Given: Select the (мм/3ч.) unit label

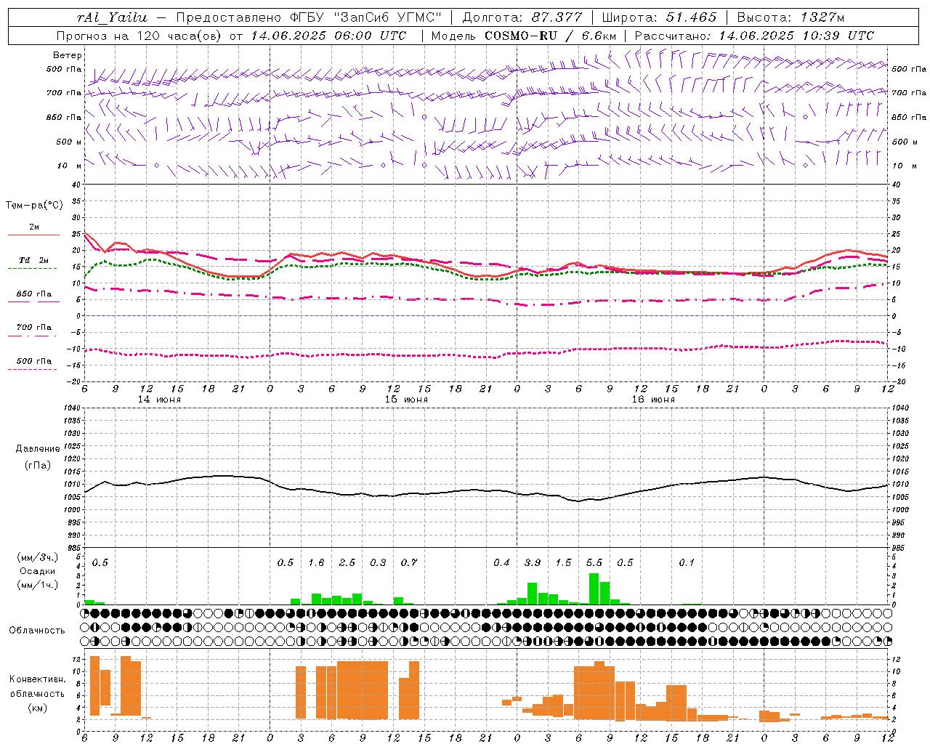Looking at the screenshot, I should pyautogui.click(x=37, y=557).
